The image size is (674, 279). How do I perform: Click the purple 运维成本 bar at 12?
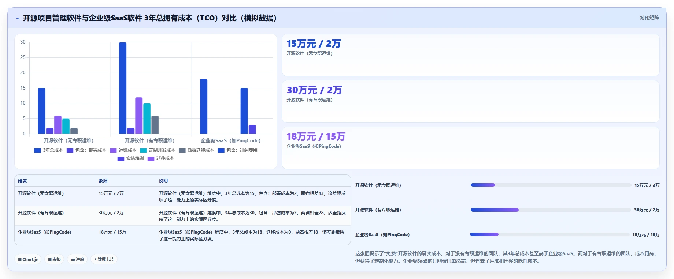139,116
